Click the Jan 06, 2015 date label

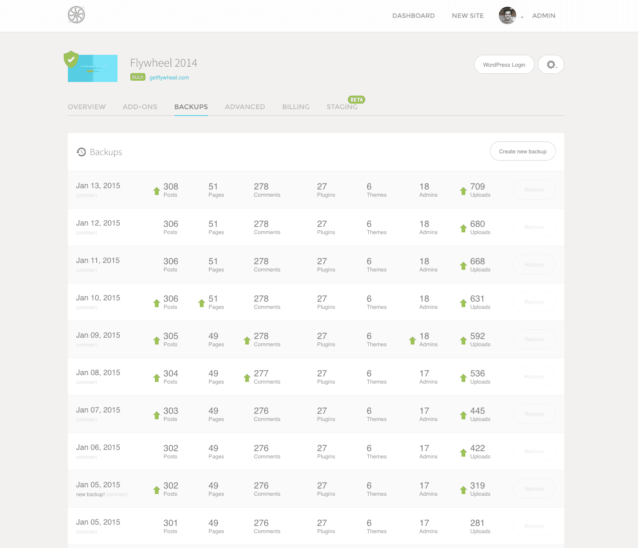(x=98, y=447)
